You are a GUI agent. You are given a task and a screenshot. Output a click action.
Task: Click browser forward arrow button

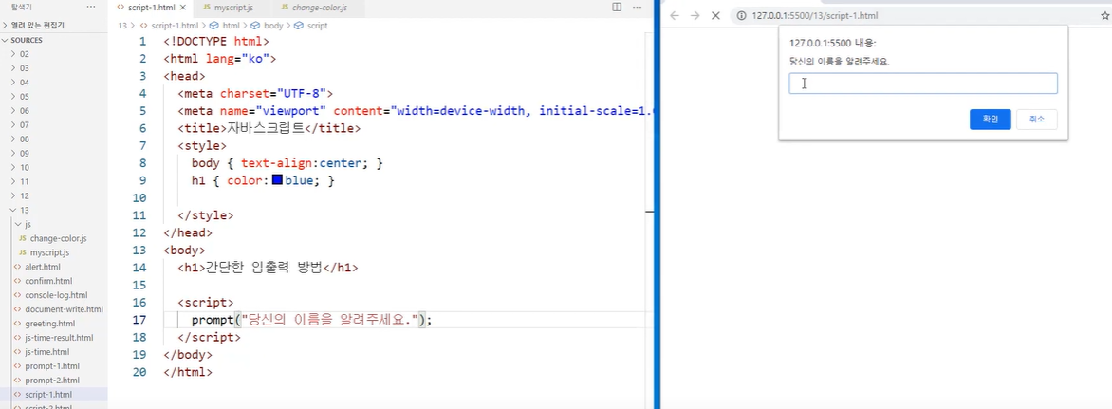(695, 15)
